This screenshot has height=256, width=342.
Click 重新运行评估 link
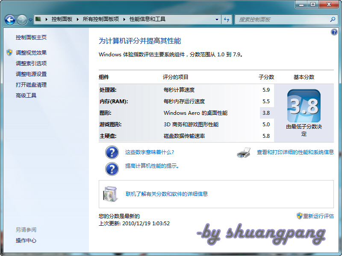click(x=318, y=216)
